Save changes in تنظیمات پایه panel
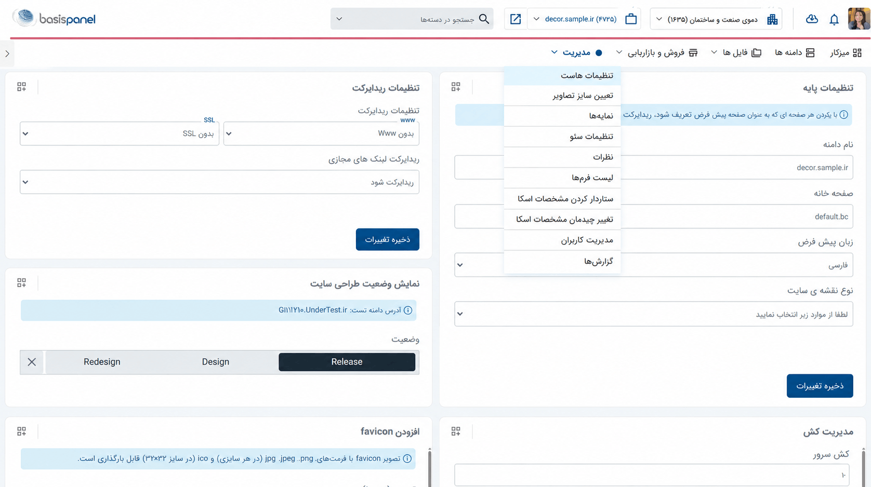 [820, 386]
